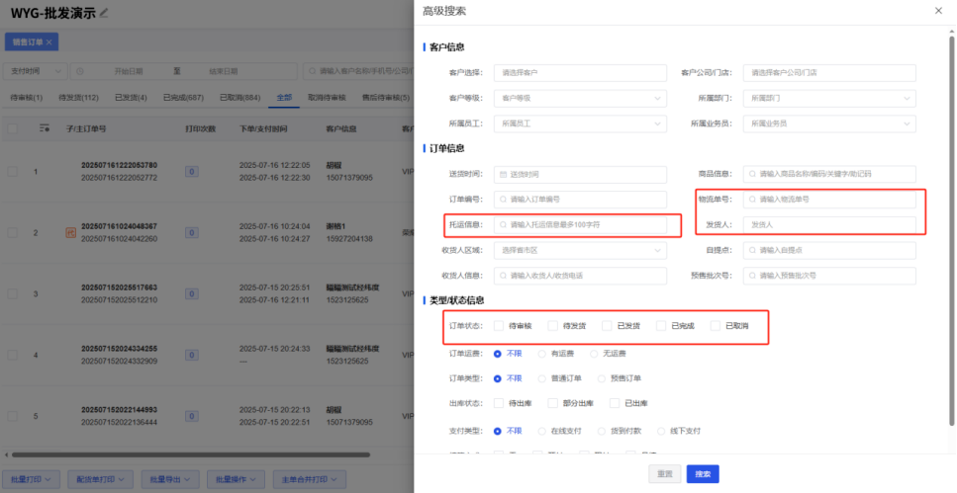Click the 重置 reset button
The height and width of the screenshot is (493, 957).
coord(665,474)
